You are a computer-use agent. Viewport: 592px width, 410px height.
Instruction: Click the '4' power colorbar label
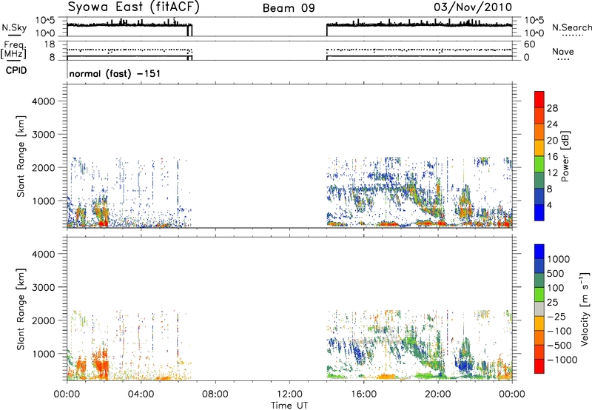549,205
